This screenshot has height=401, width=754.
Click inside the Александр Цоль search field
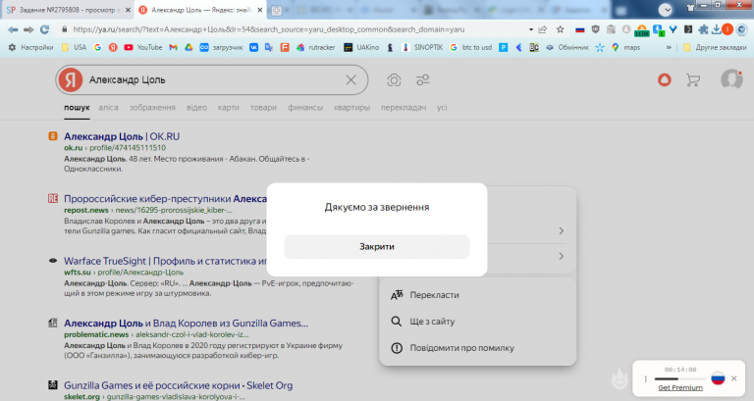coord(214,79)
